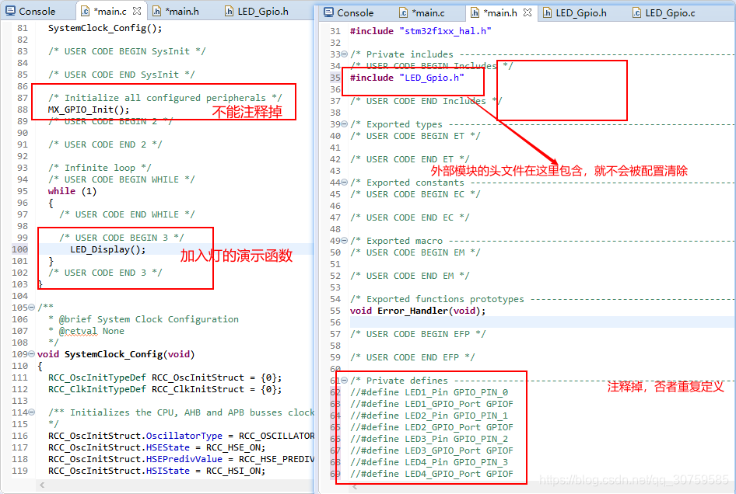This screenshot has width=736, height=494.
Task: Click C file icon of left *main.c tab
Action: click(85, 11)
